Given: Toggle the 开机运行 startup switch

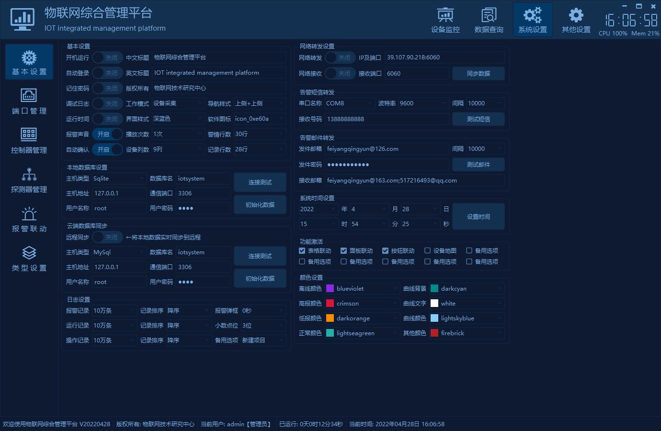Looking at the screenshot, I should (x=107, y=57).
